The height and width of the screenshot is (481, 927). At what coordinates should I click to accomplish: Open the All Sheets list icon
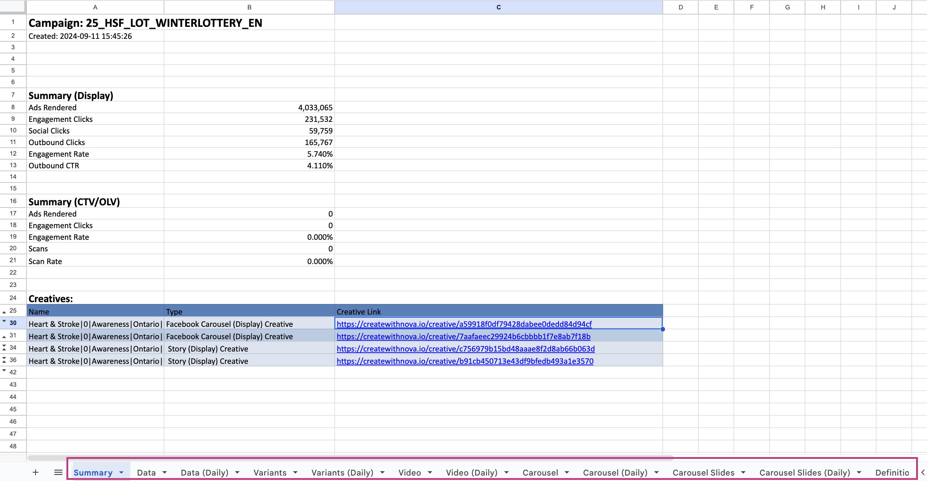tap(58, 472)
